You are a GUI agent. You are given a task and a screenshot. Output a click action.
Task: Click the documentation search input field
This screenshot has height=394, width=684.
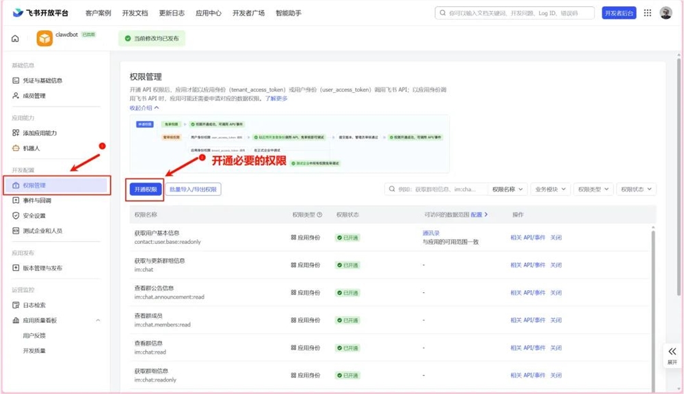click(x=516, y=12)
